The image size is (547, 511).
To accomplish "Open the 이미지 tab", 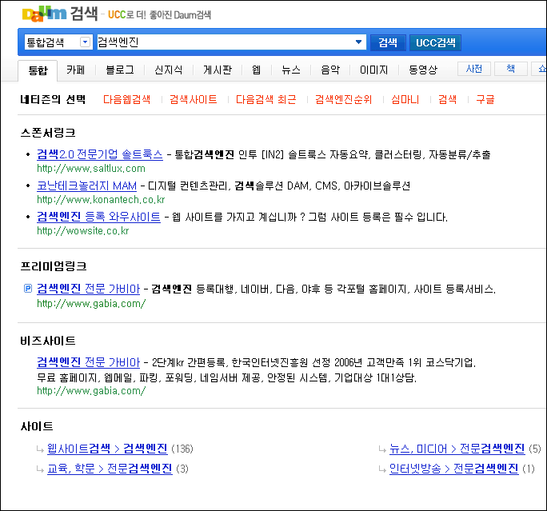I will point(374,70).
